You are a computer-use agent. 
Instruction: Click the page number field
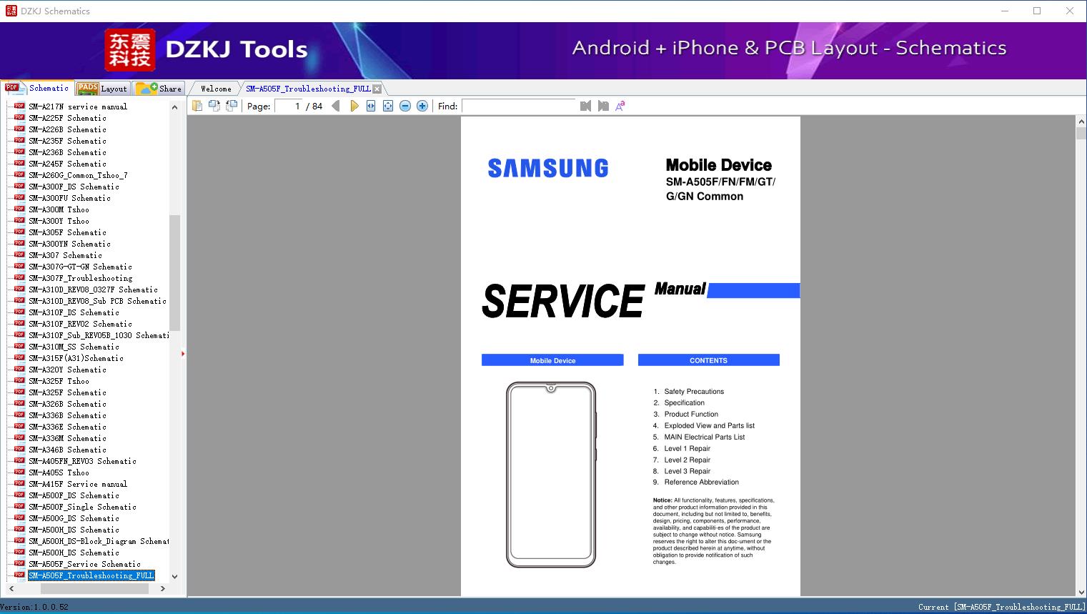coord(289,106)
